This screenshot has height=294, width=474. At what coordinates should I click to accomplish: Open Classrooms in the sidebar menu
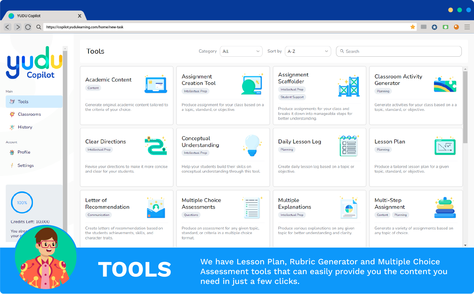[x=34, y=114]
